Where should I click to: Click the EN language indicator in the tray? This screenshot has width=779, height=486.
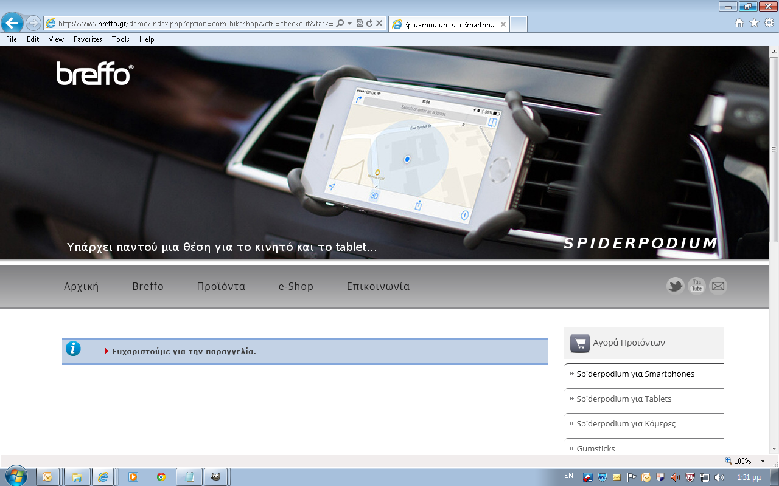568,476
